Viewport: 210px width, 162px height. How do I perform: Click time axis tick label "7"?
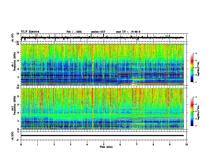coord(137,145)
